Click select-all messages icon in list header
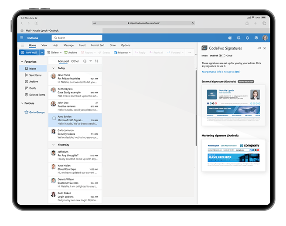The width and height of the screenshot is (286, 226). pos(85,61)
